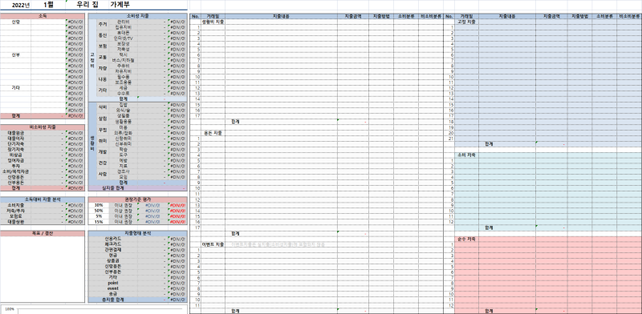Click the 목표 / 결산 section header
642x314 pixels.
(42, 233)
